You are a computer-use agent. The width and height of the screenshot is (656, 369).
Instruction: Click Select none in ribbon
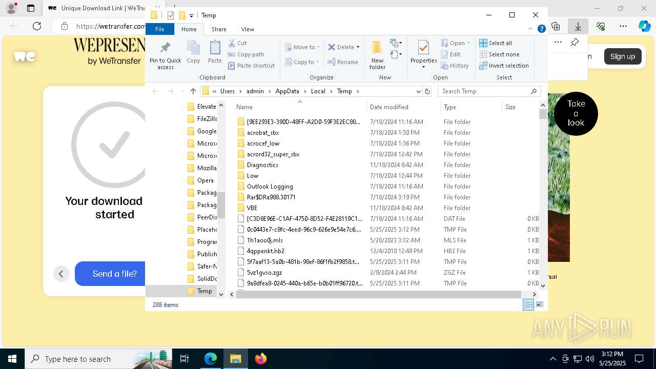click(x=500, y=54)
